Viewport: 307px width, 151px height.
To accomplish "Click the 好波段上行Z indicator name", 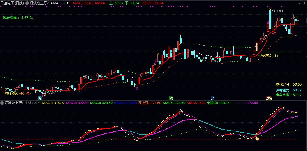I will (39, 3).
